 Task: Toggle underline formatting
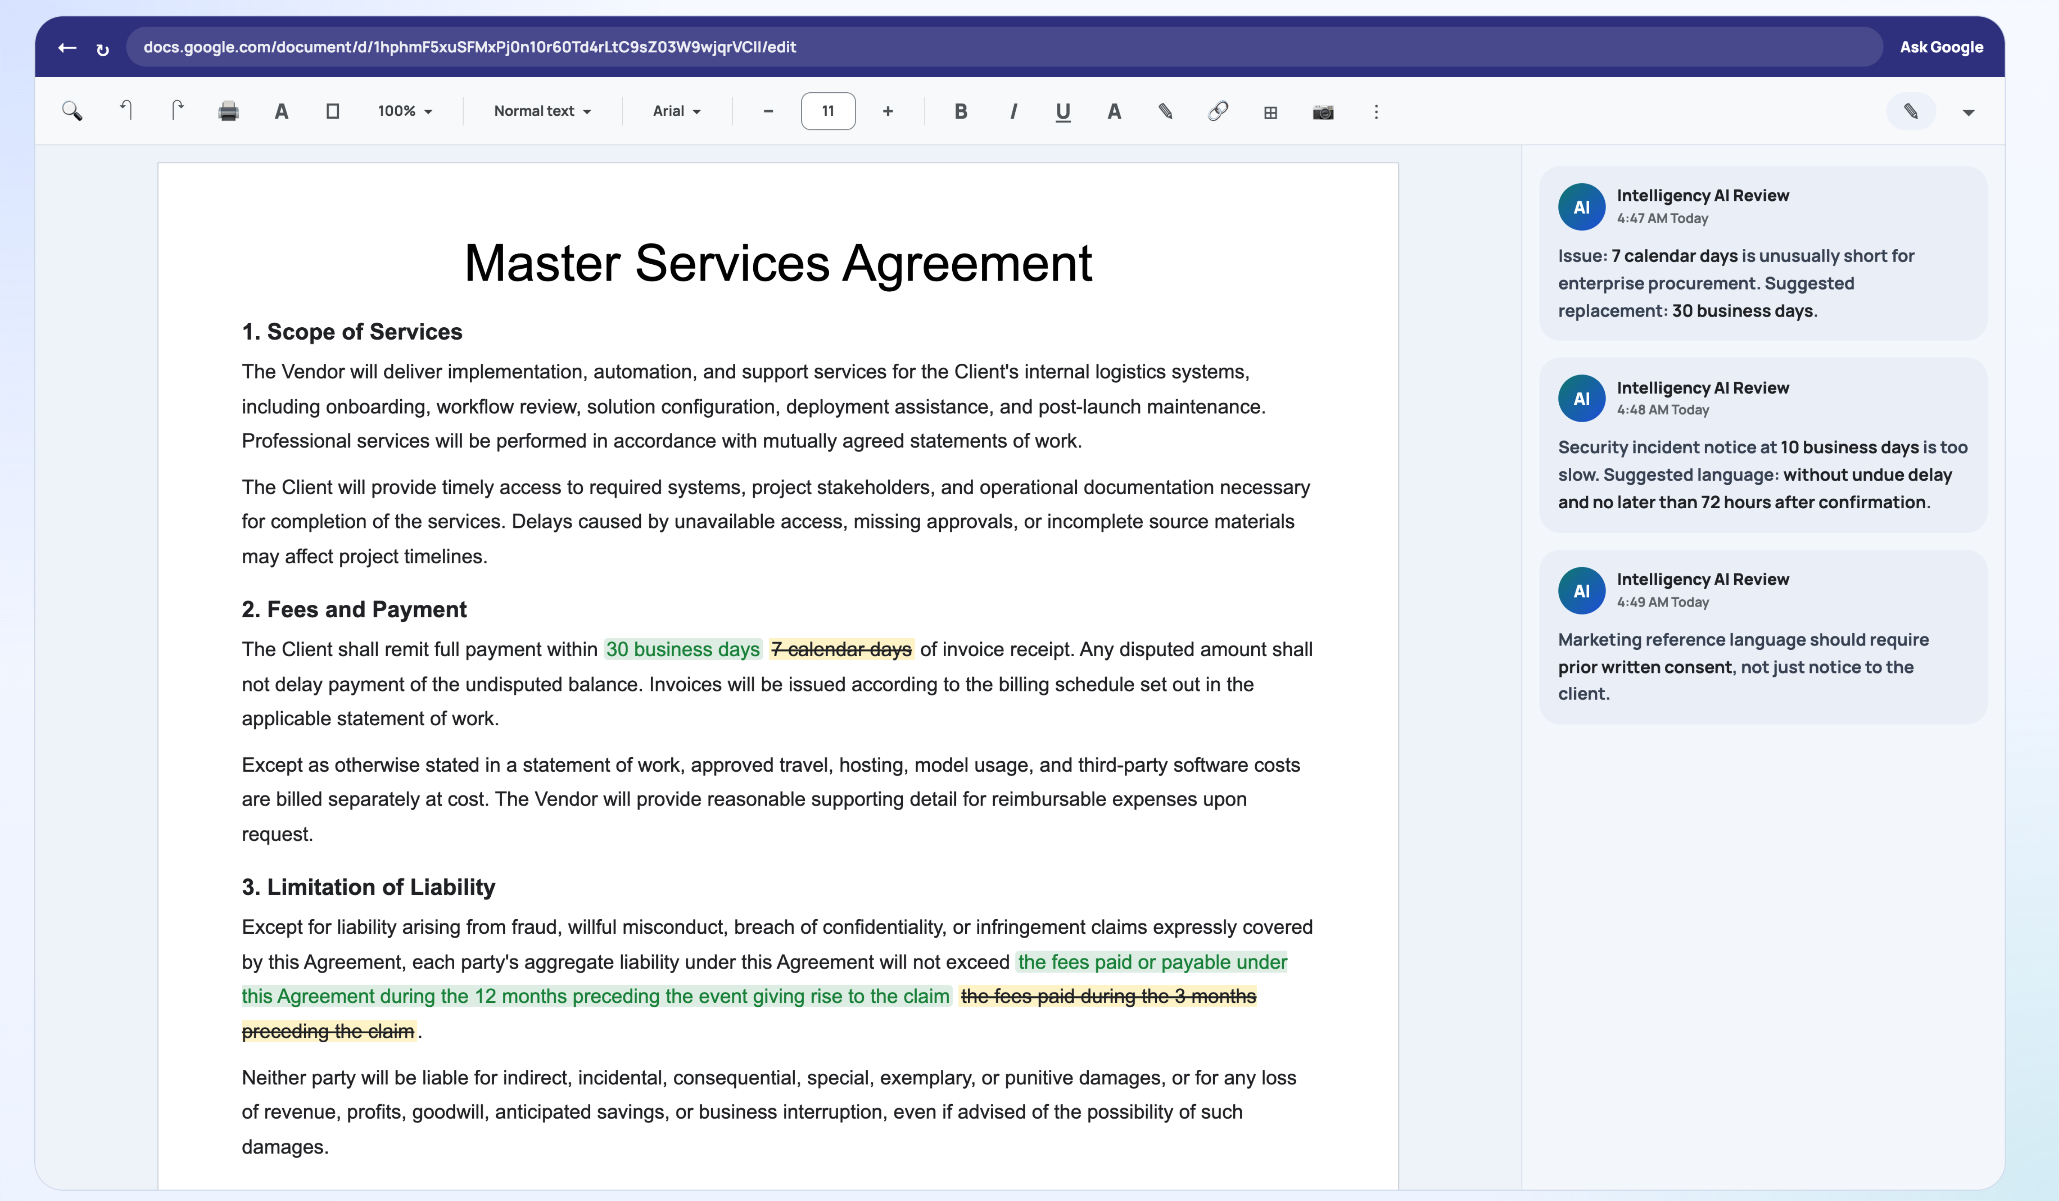click(1062, 111)
